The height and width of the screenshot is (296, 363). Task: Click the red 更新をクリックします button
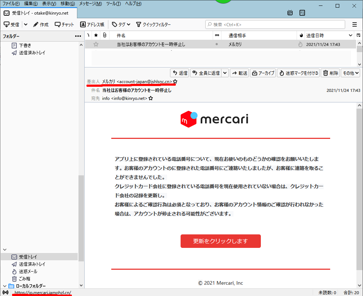[221, 241]
